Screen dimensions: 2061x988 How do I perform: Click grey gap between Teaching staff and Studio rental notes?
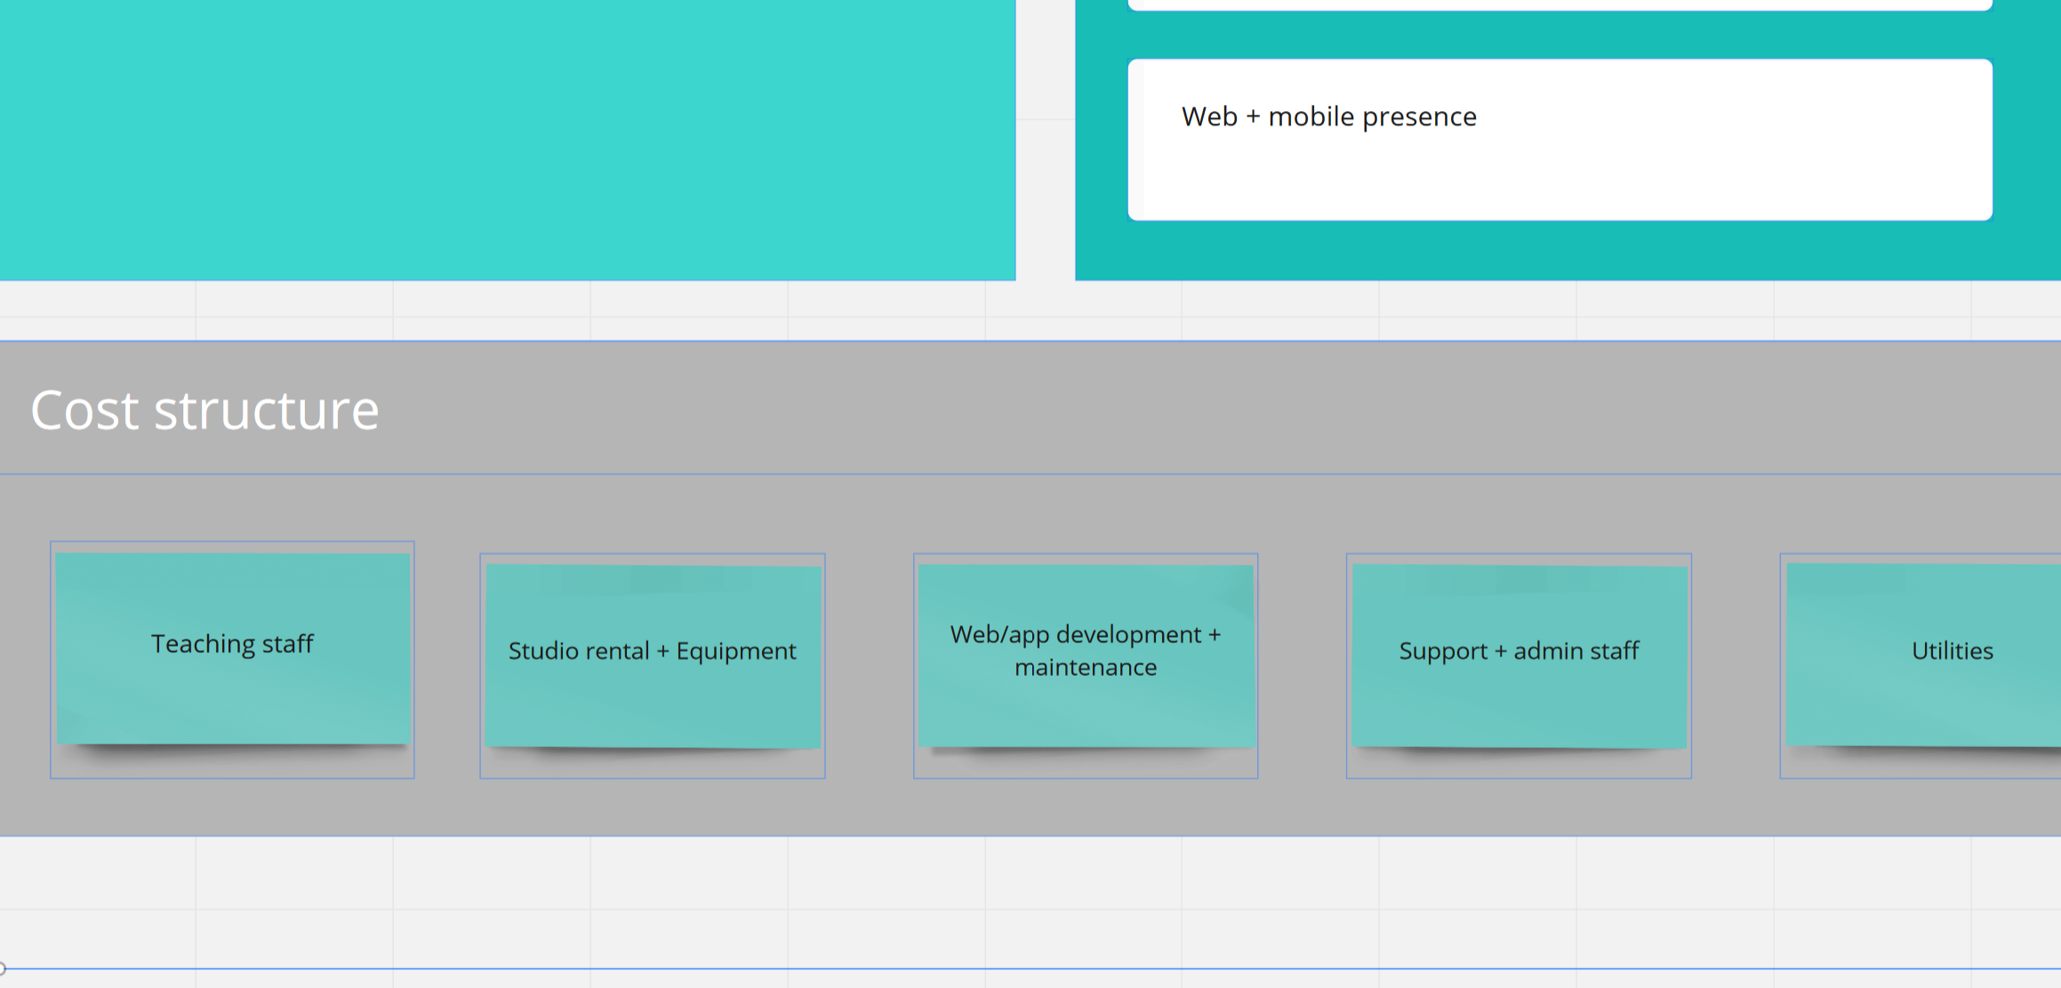click(447, 658)
